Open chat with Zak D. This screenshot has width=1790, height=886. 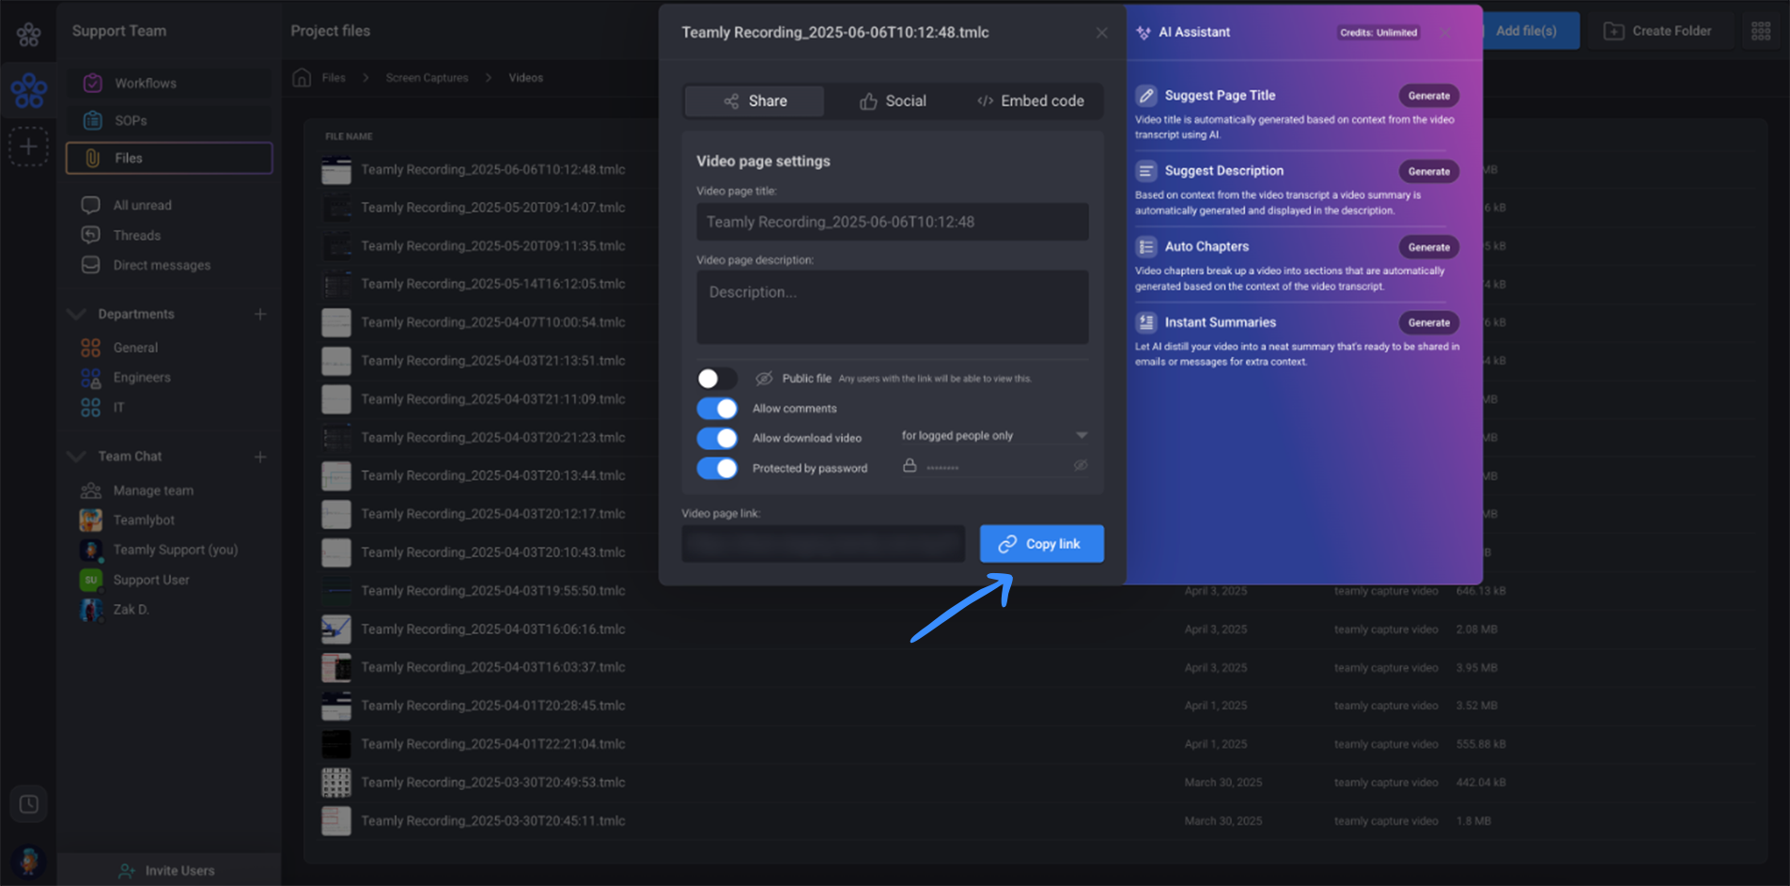131,610
